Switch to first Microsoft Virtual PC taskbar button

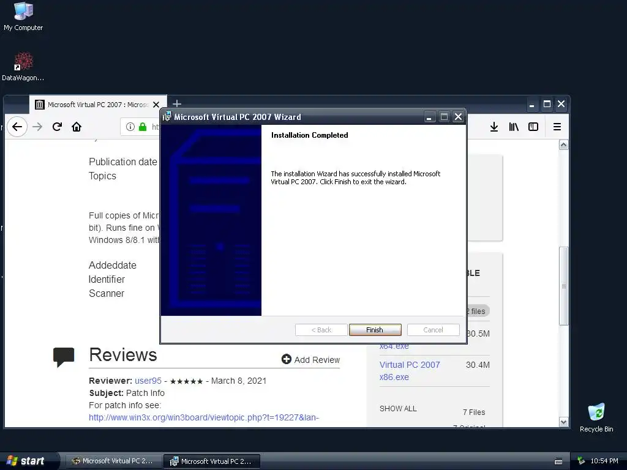[x=113, y=461]
